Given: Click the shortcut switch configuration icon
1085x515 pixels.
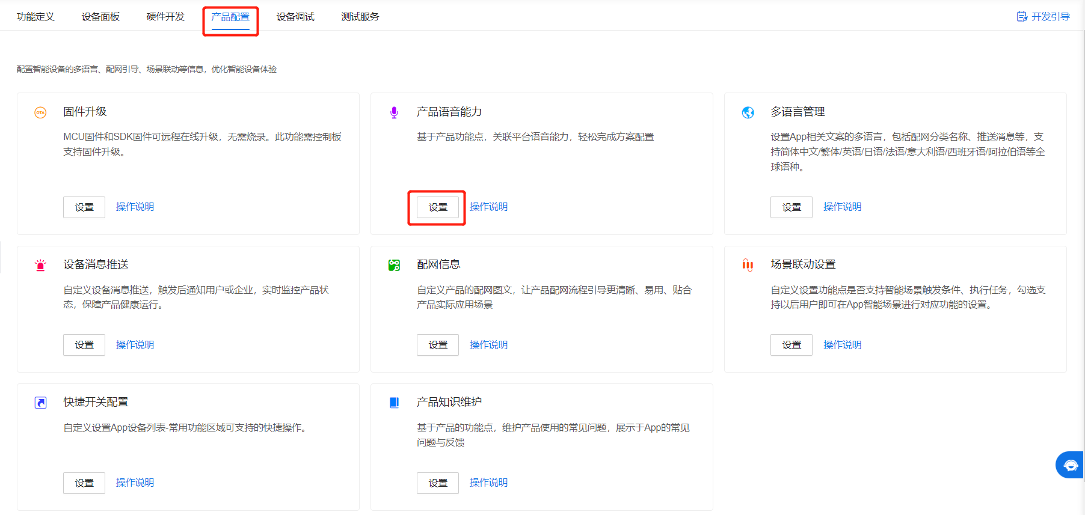Looking at the screenshot, I should point(40,403).
